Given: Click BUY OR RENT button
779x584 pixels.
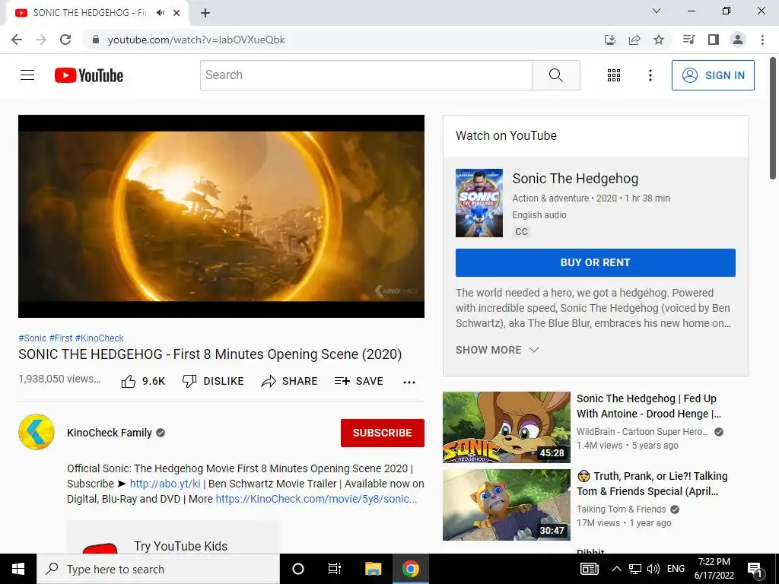Looking at the screenshot, I should pyautogui.click(x=595, y=262).
